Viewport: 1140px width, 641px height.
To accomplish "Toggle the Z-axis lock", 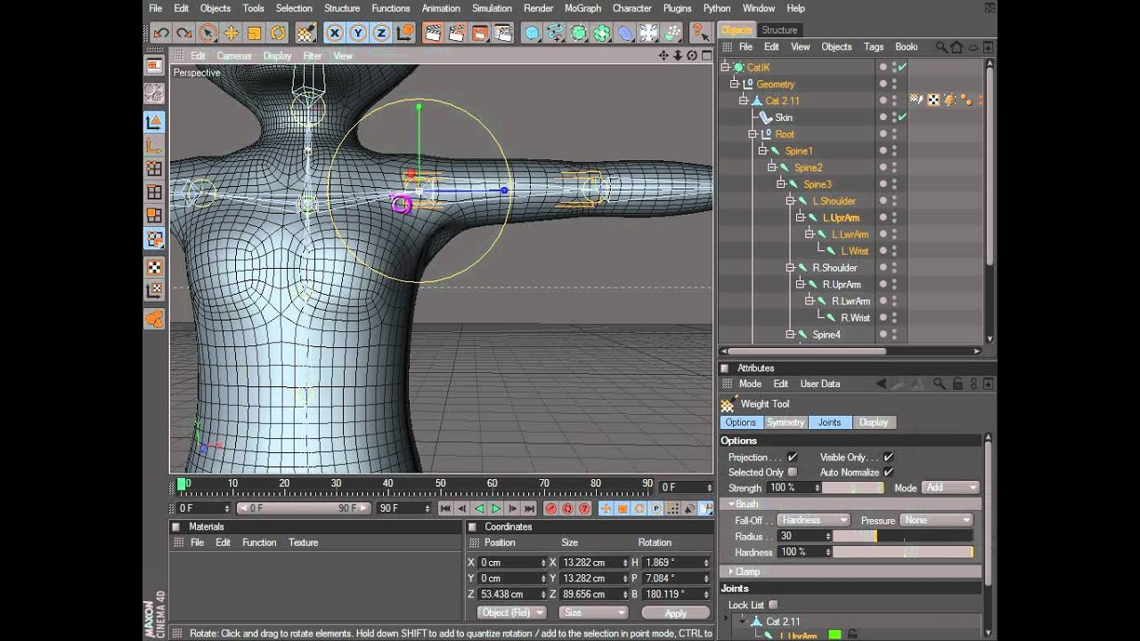I will coord(380,33).
